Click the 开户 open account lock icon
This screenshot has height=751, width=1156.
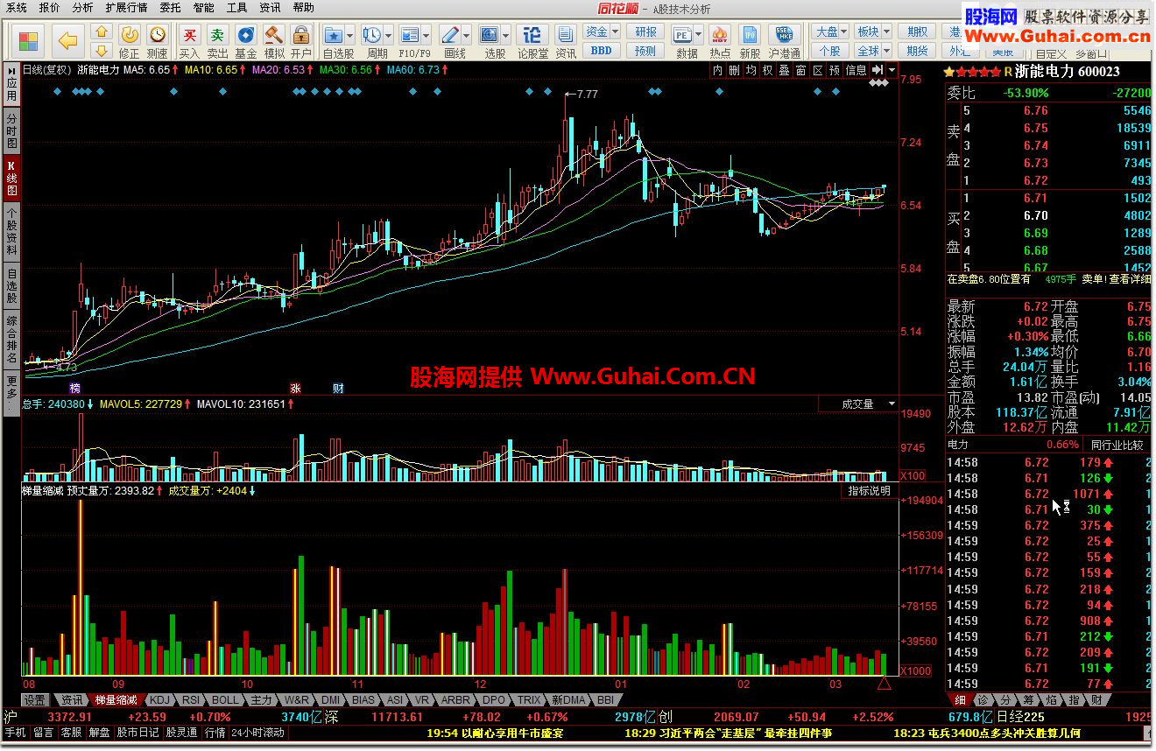[x=301, y=40]
